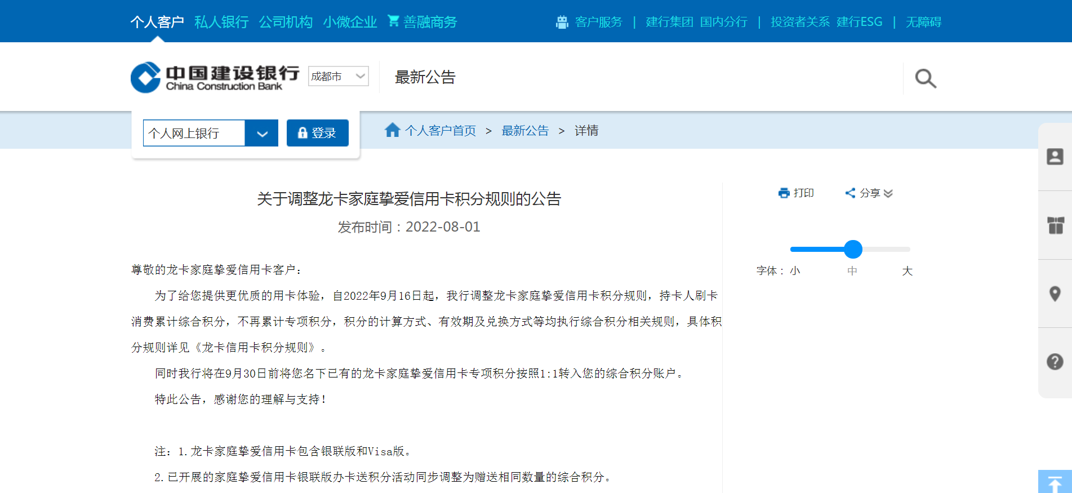Open the 建行集团 link
The width and height of the screenshot is (1072, 493).
669,22
